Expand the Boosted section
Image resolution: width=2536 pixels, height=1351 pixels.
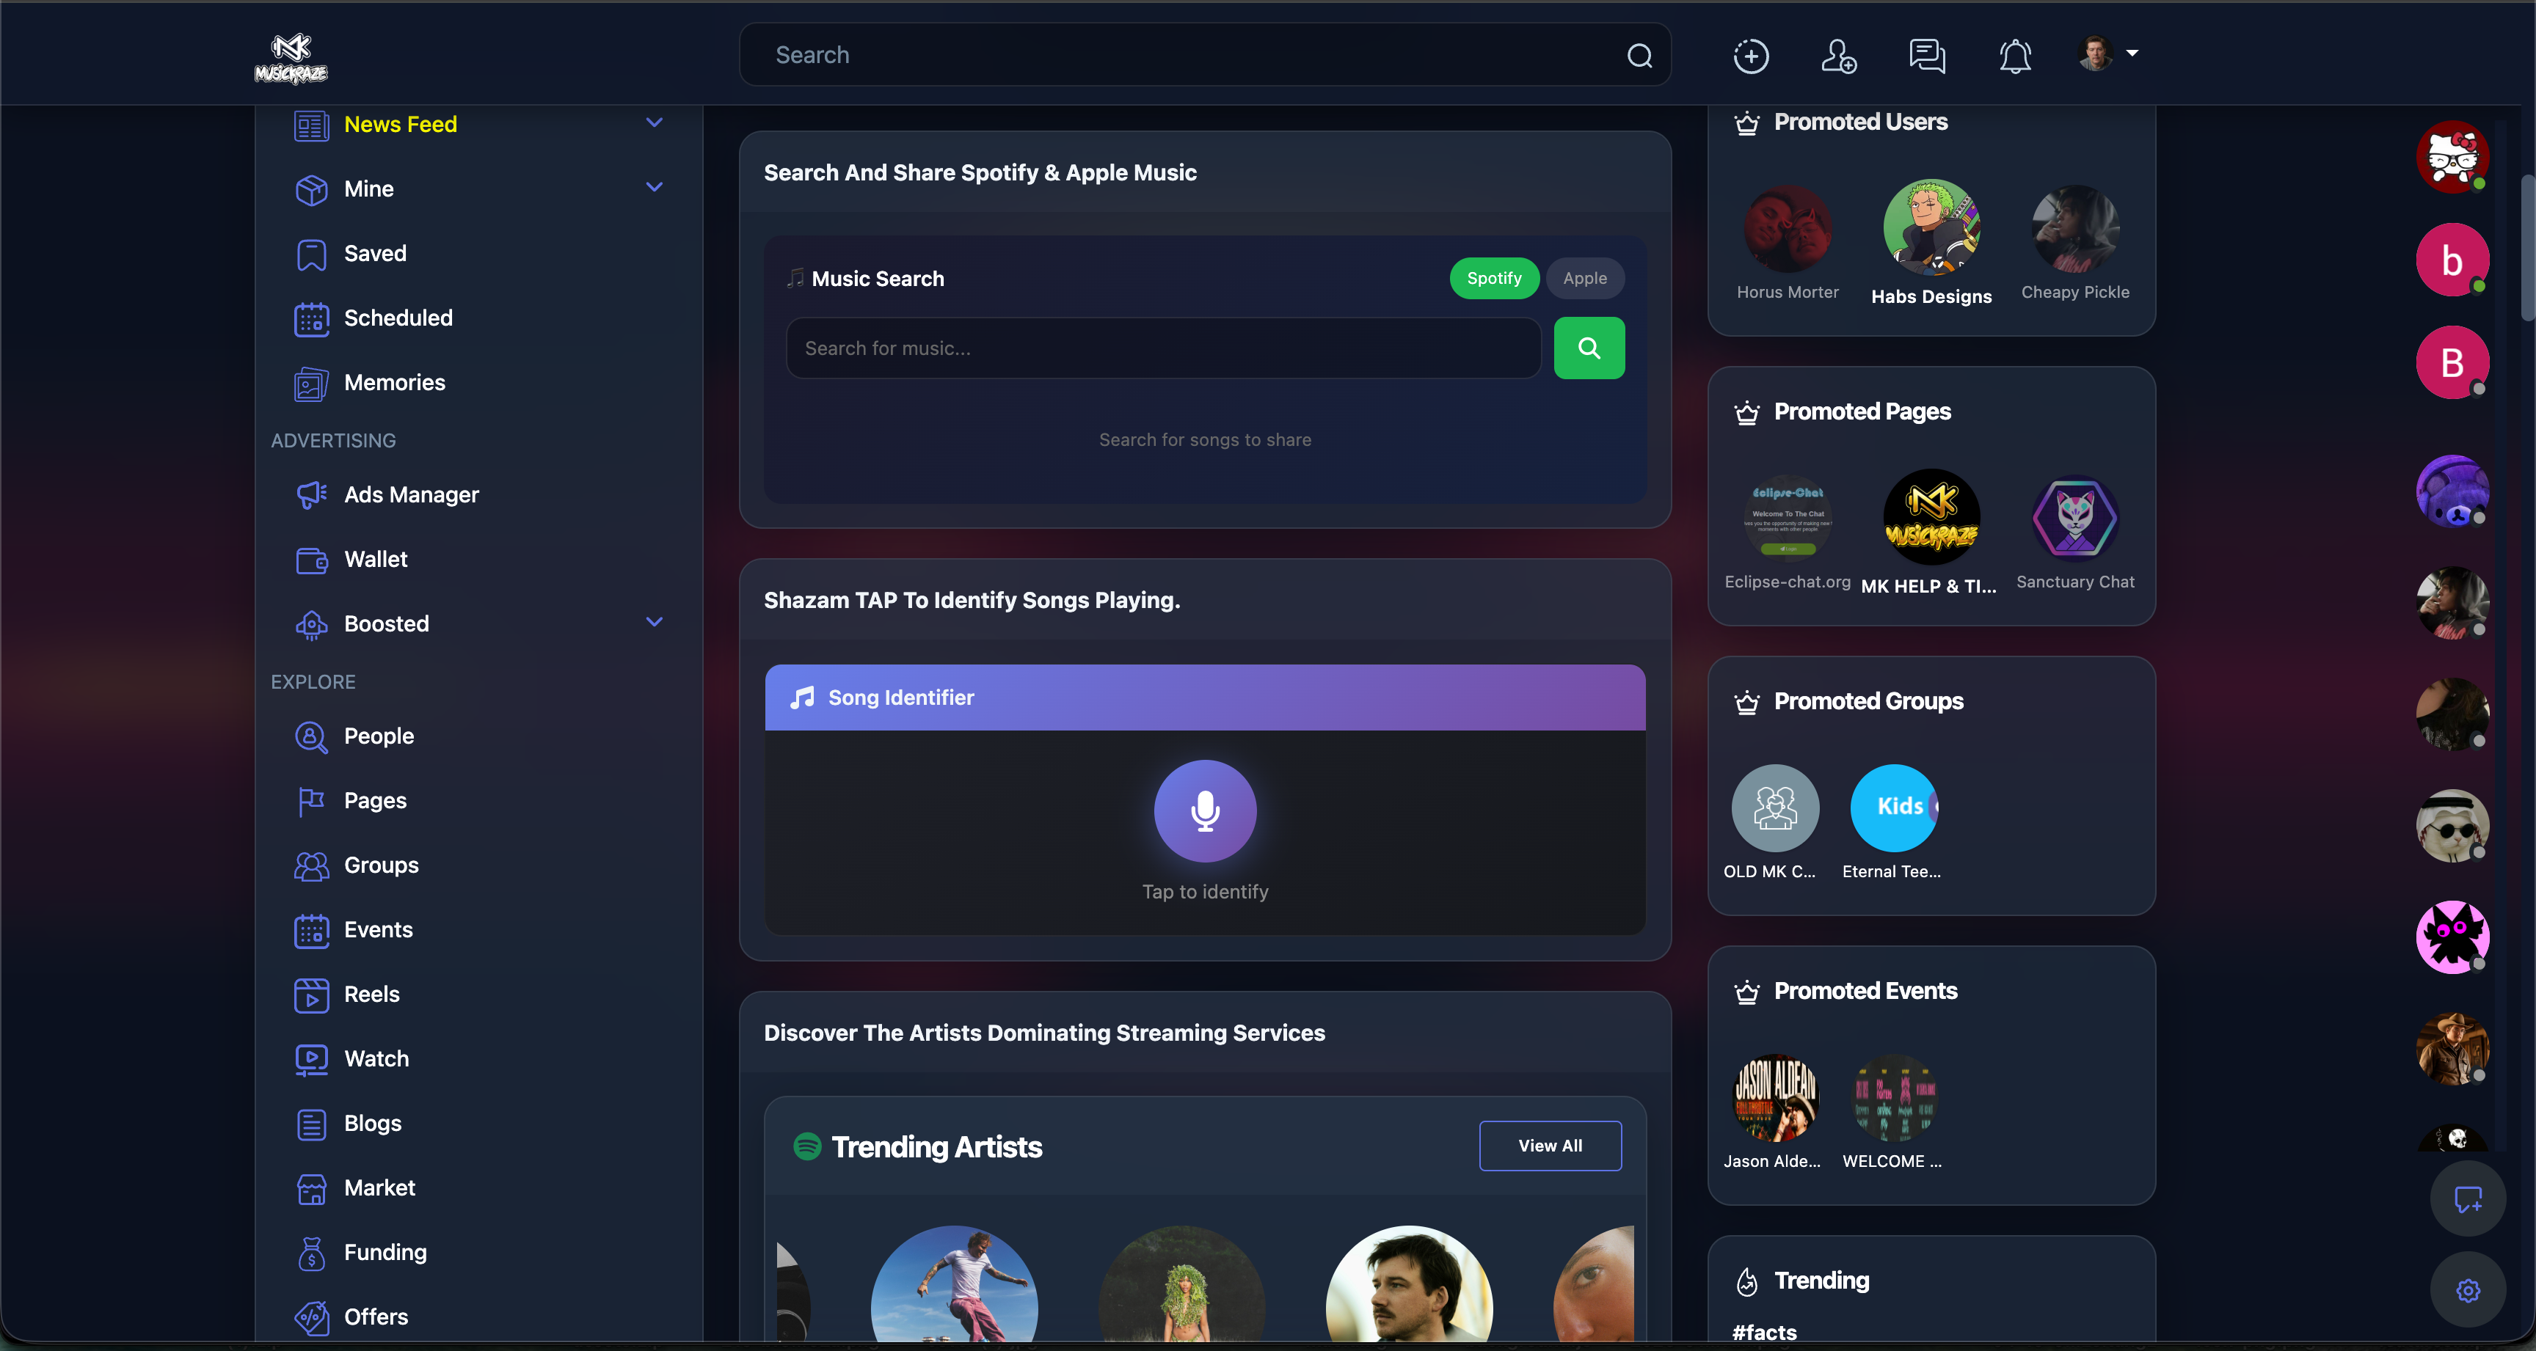pos(652,622)
